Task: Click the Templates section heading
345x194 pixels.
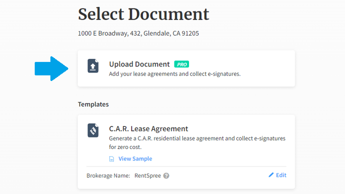Action: click(93, 104)
